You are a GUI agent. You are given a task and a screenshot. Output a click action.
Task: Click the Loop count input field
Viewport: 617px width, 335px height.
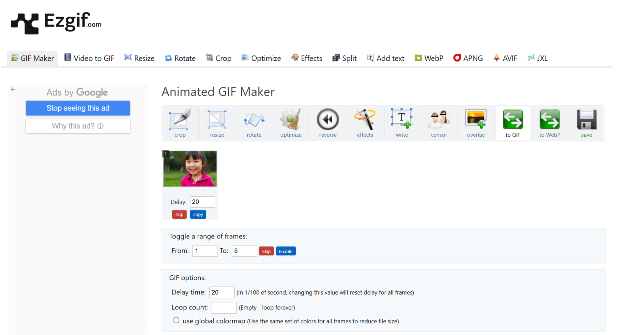(x=224, y=307)
